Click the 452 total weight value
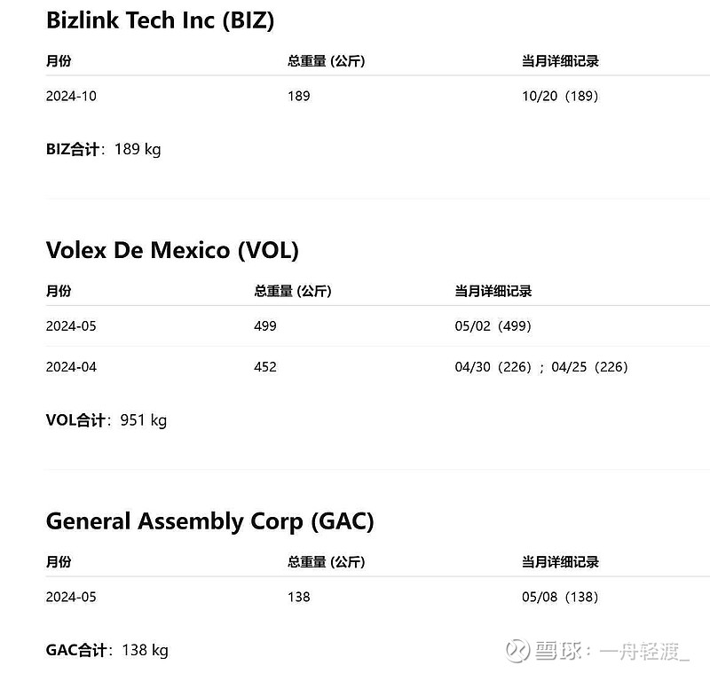710x673 pixels. tap(264, 367)
